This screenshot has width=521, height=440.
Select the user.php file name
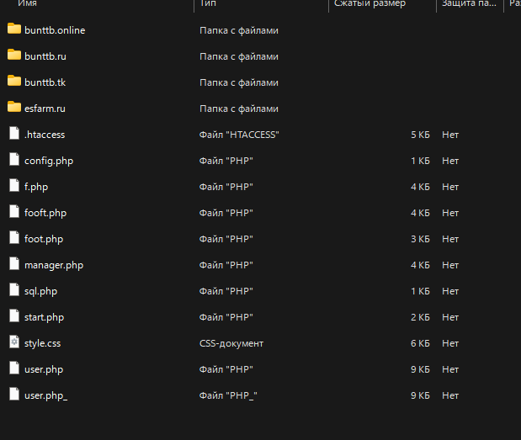pyautogui.click(x=44, y=369)
